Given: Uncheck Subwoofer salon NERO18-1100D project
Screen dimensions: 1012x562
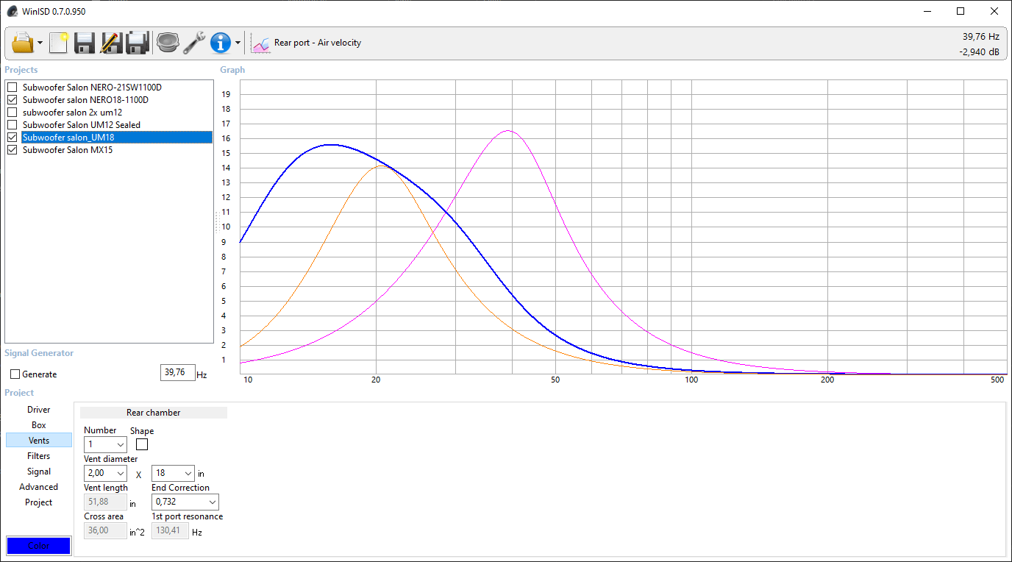Looking at the screenshot, I should 13,100.
